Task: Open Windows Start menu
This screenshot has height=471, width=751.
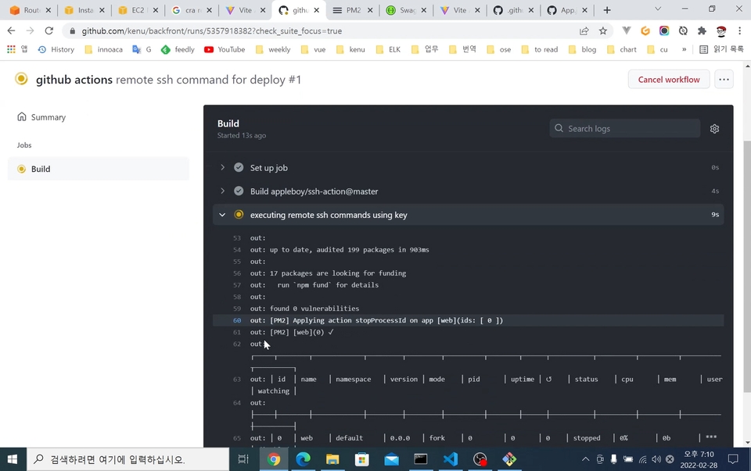Action: [x=13, y=459]
